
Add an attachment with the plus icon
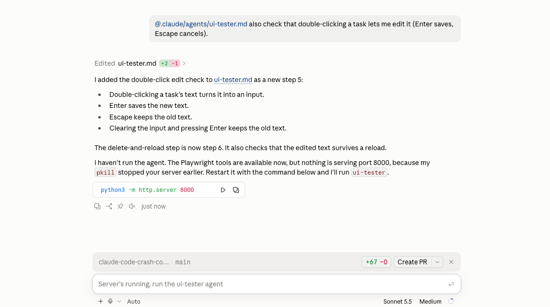100,301
